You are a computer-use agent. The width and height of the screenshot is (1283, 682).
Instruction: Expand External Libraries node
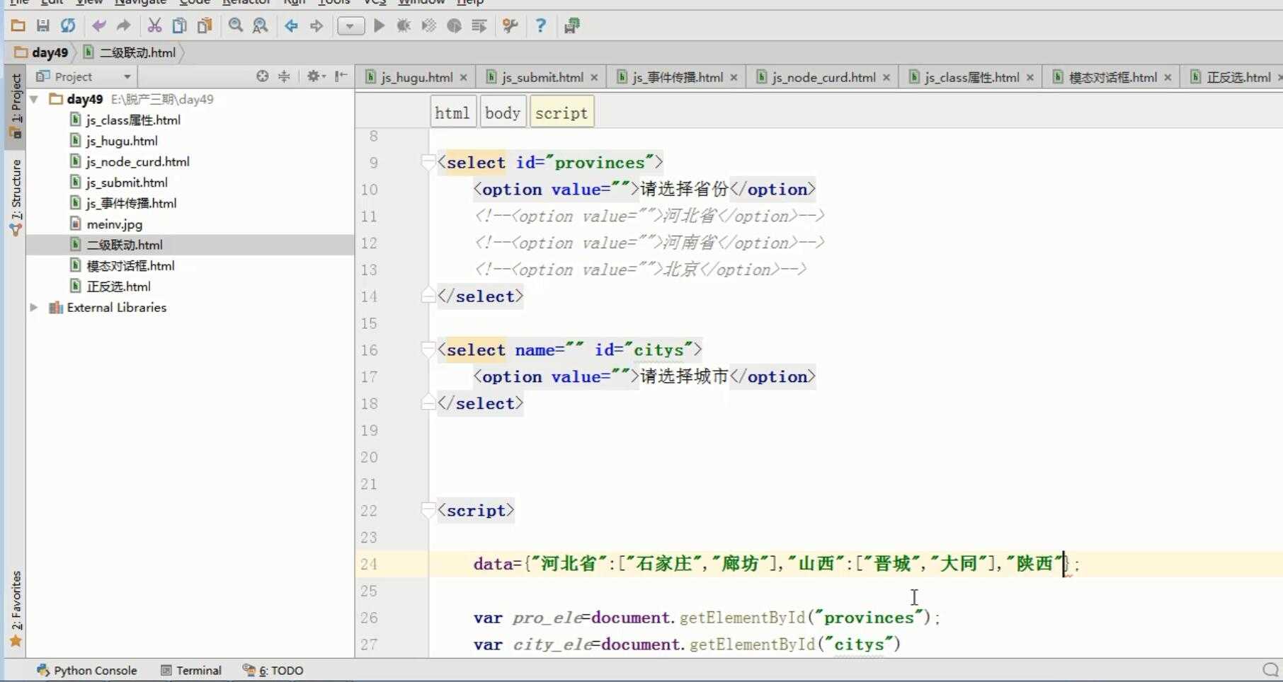[33, 307]
